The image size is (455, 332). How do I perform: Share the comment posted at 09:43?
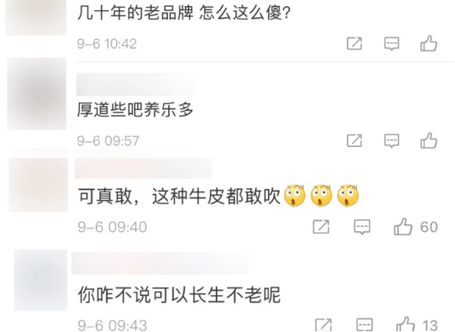(323, 325)
